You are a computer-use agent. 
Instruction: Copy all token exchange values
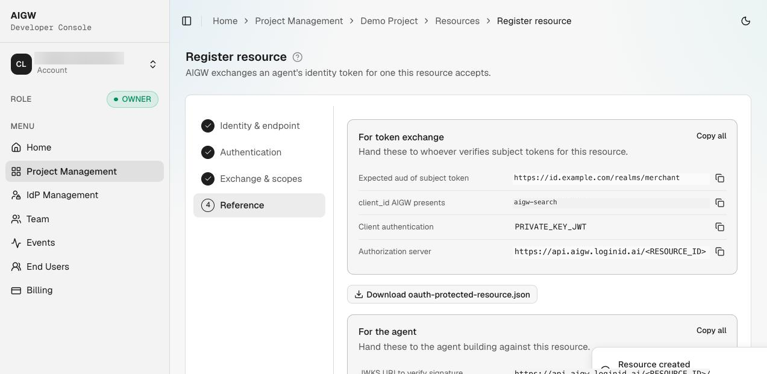[x=711, y=136]
